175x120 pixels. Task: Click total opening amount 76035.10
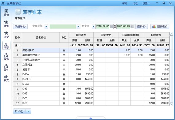click(x=87, y=45)
